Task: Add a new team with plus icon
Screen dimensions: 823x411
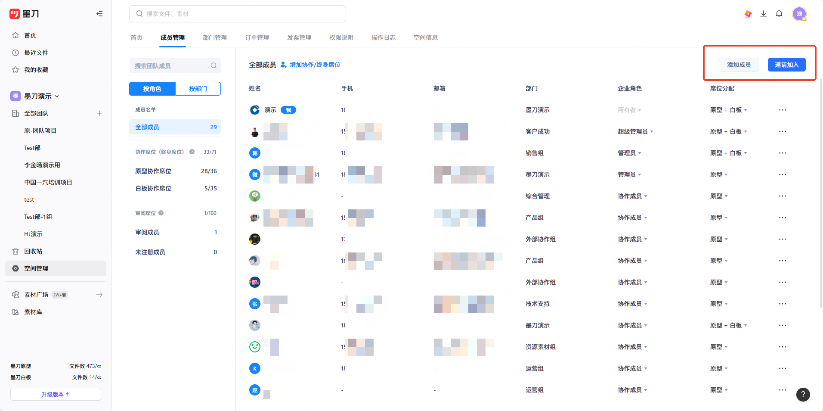Action: coord(99,113)
